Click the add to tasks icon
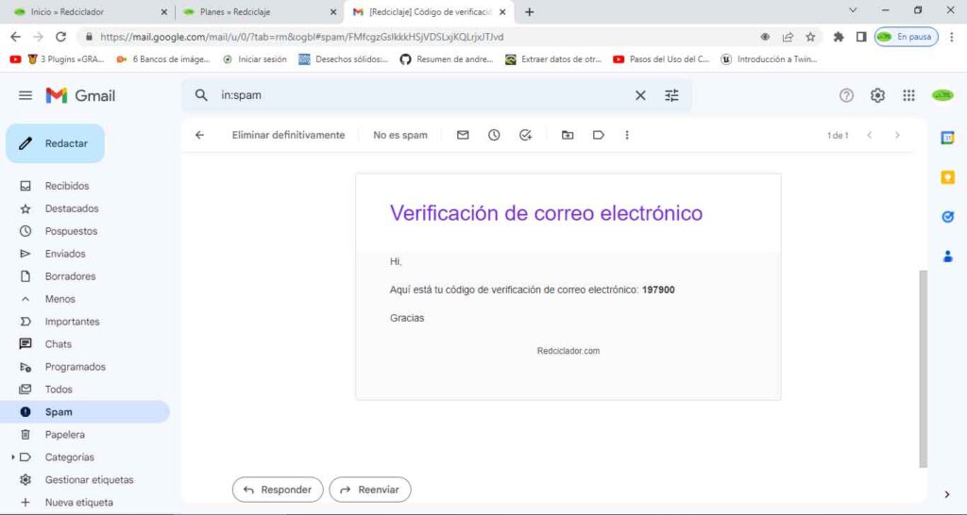This screenshot has height=515, width=967. coord(526,135)
